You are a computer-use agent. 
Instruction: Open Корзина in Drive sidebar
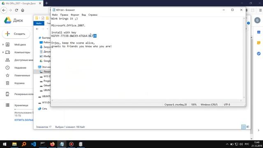[19, 83]
